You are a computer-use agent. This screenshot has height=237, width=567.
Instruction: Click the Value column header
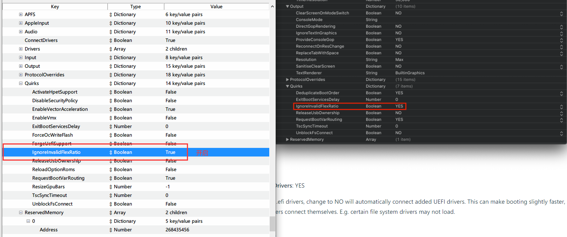pyautogui.click(x=216, y=7)
